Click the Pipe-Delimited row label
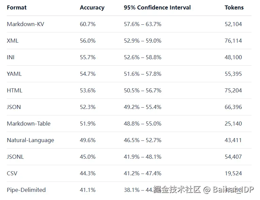The height and width of the screenshot is (200, 260). click(x=26, y=190)
